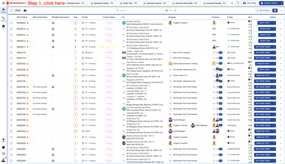This screenshot has height=164, width=285.
Task: Open the hamburger menu in the top-left
Action: click(x=3, y=3)
